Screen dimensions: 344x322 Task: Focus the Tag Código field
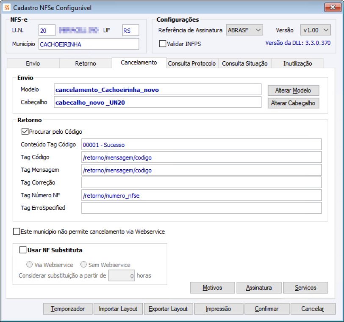(x=201, y=157)
